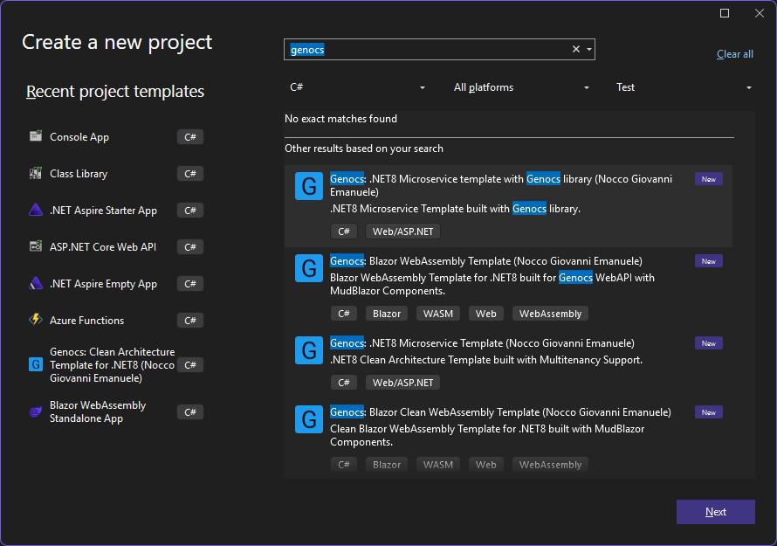The image size is (777, 546).
Task: Click the Blazor WebAssembly Standalone App icon
Action: click(36, 412)
